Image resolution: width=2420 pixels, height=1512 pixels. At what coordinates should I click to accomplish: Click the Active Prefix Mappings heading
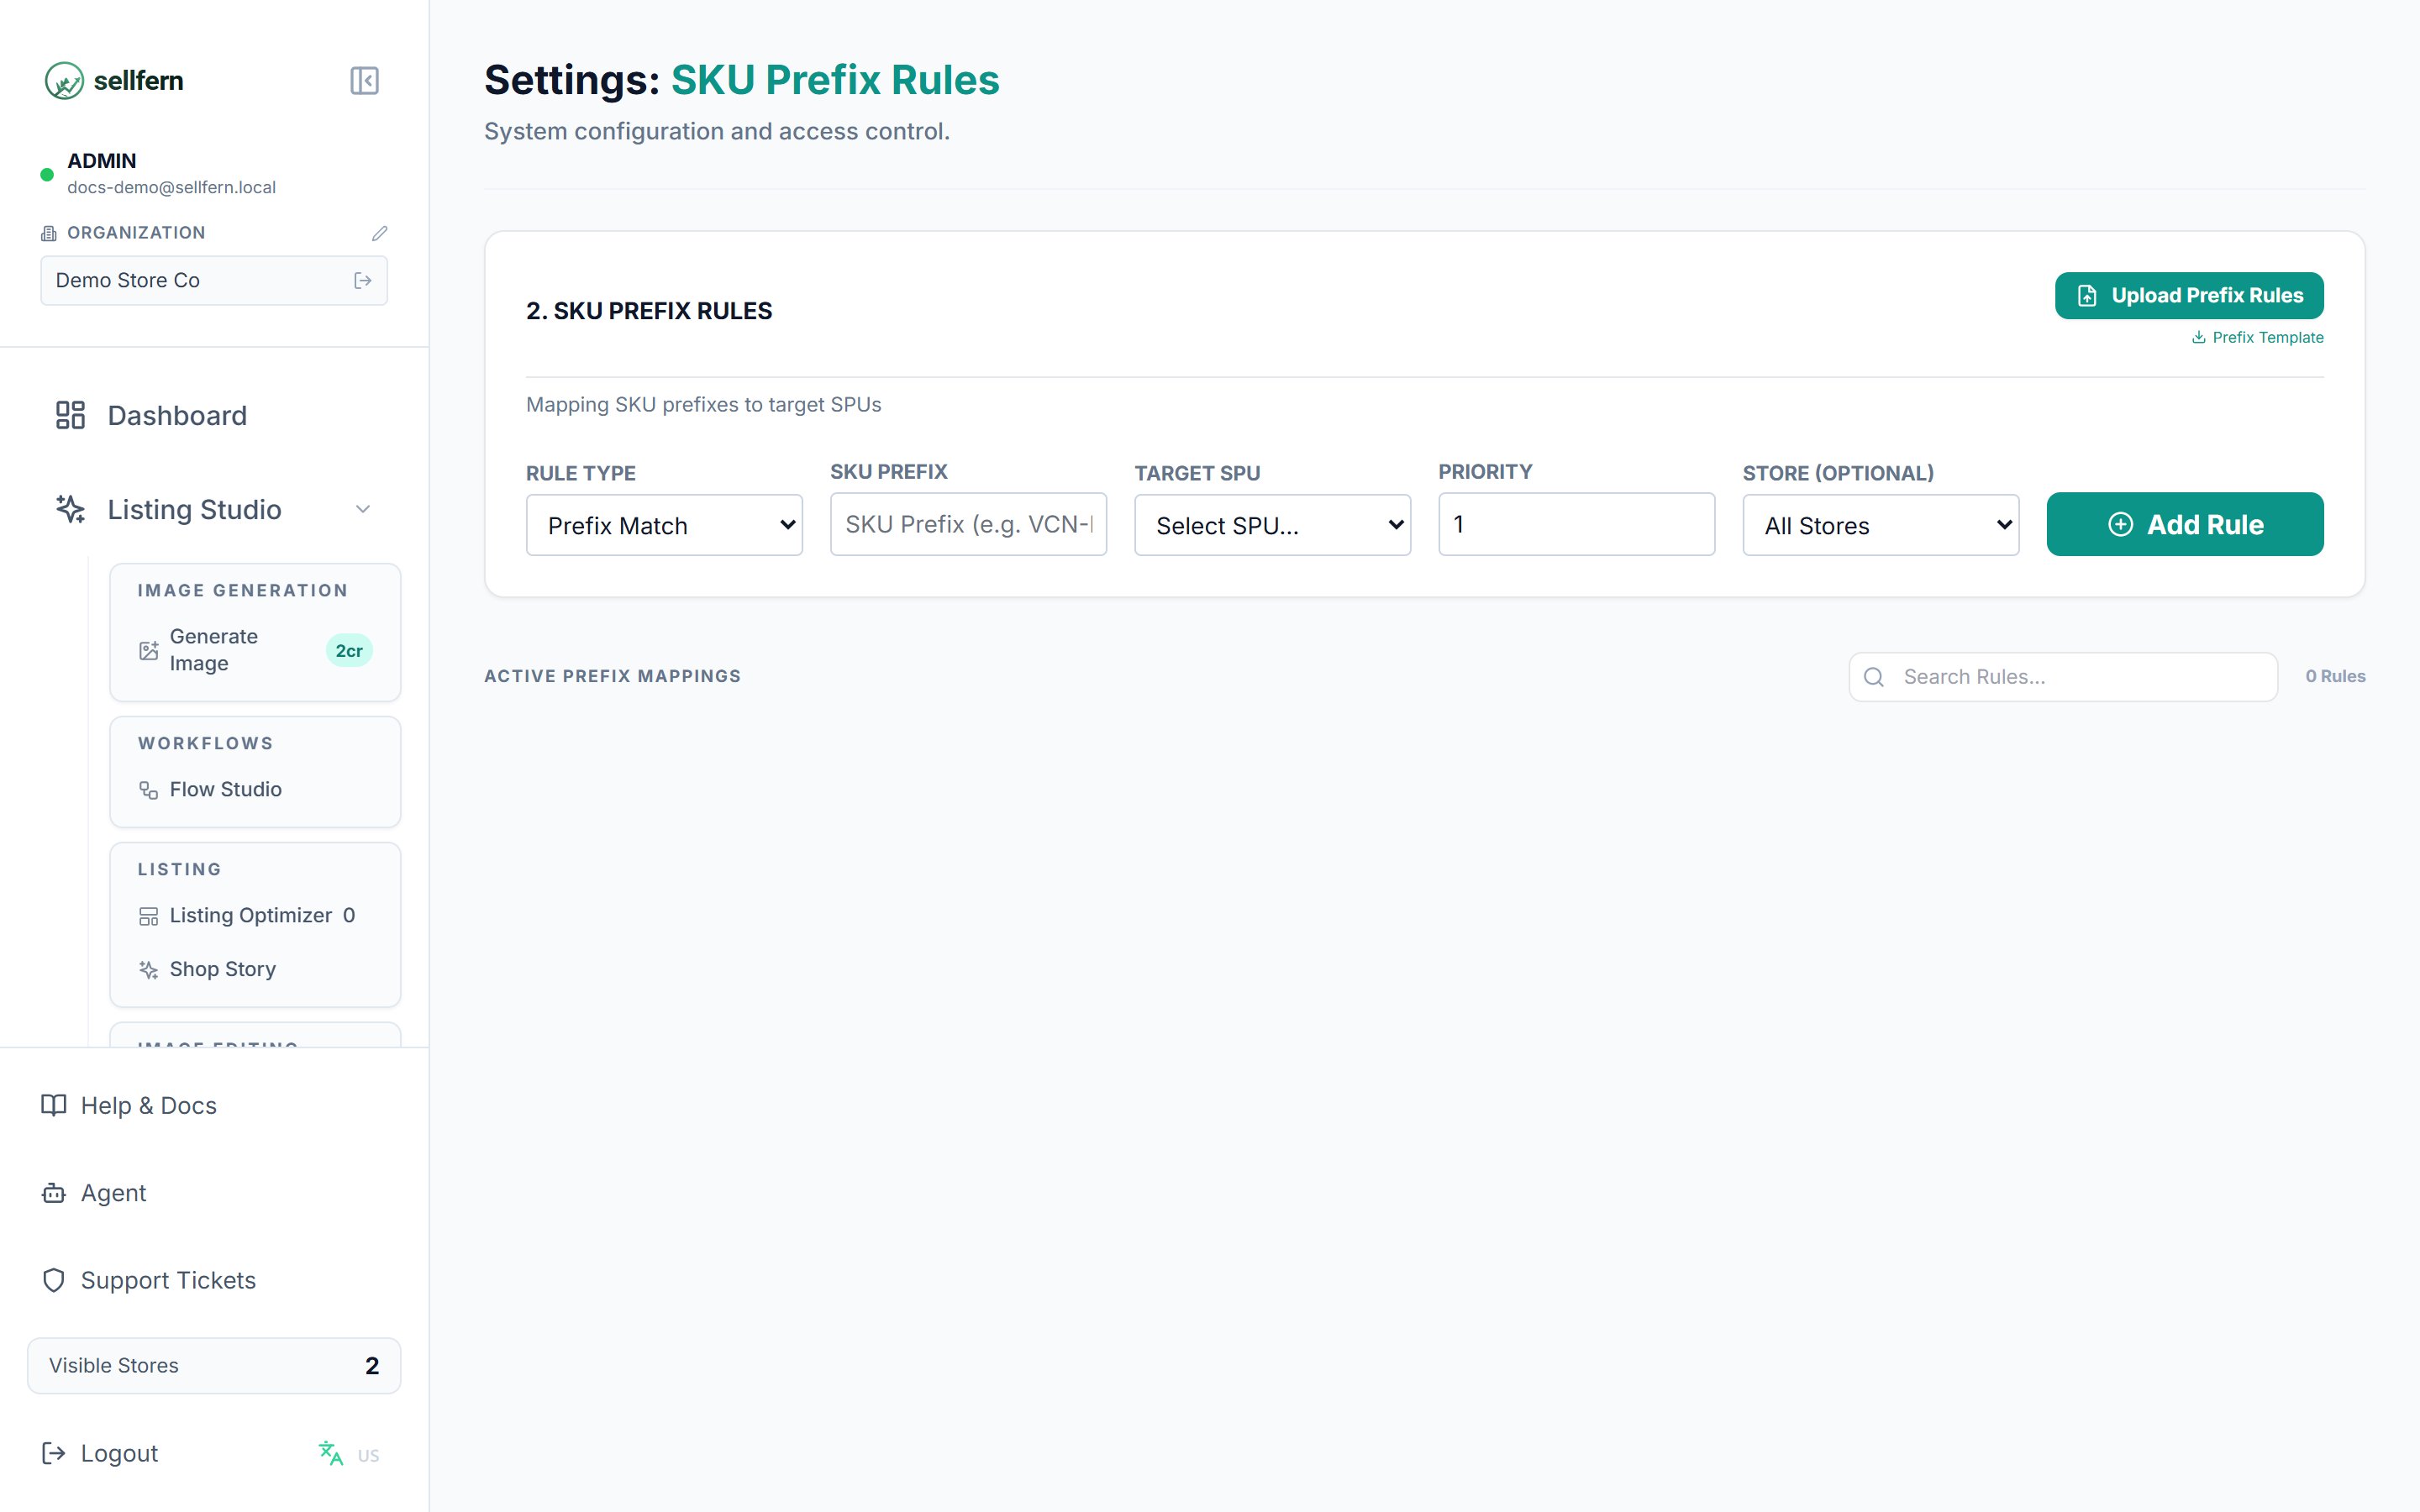click(x=612, y=677)
